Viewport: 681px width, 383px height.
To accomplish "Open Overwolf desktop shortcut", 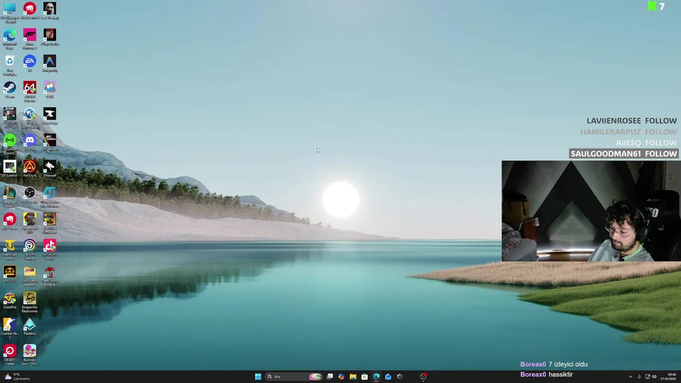I will pyautogui.click(x=49, y=169).
